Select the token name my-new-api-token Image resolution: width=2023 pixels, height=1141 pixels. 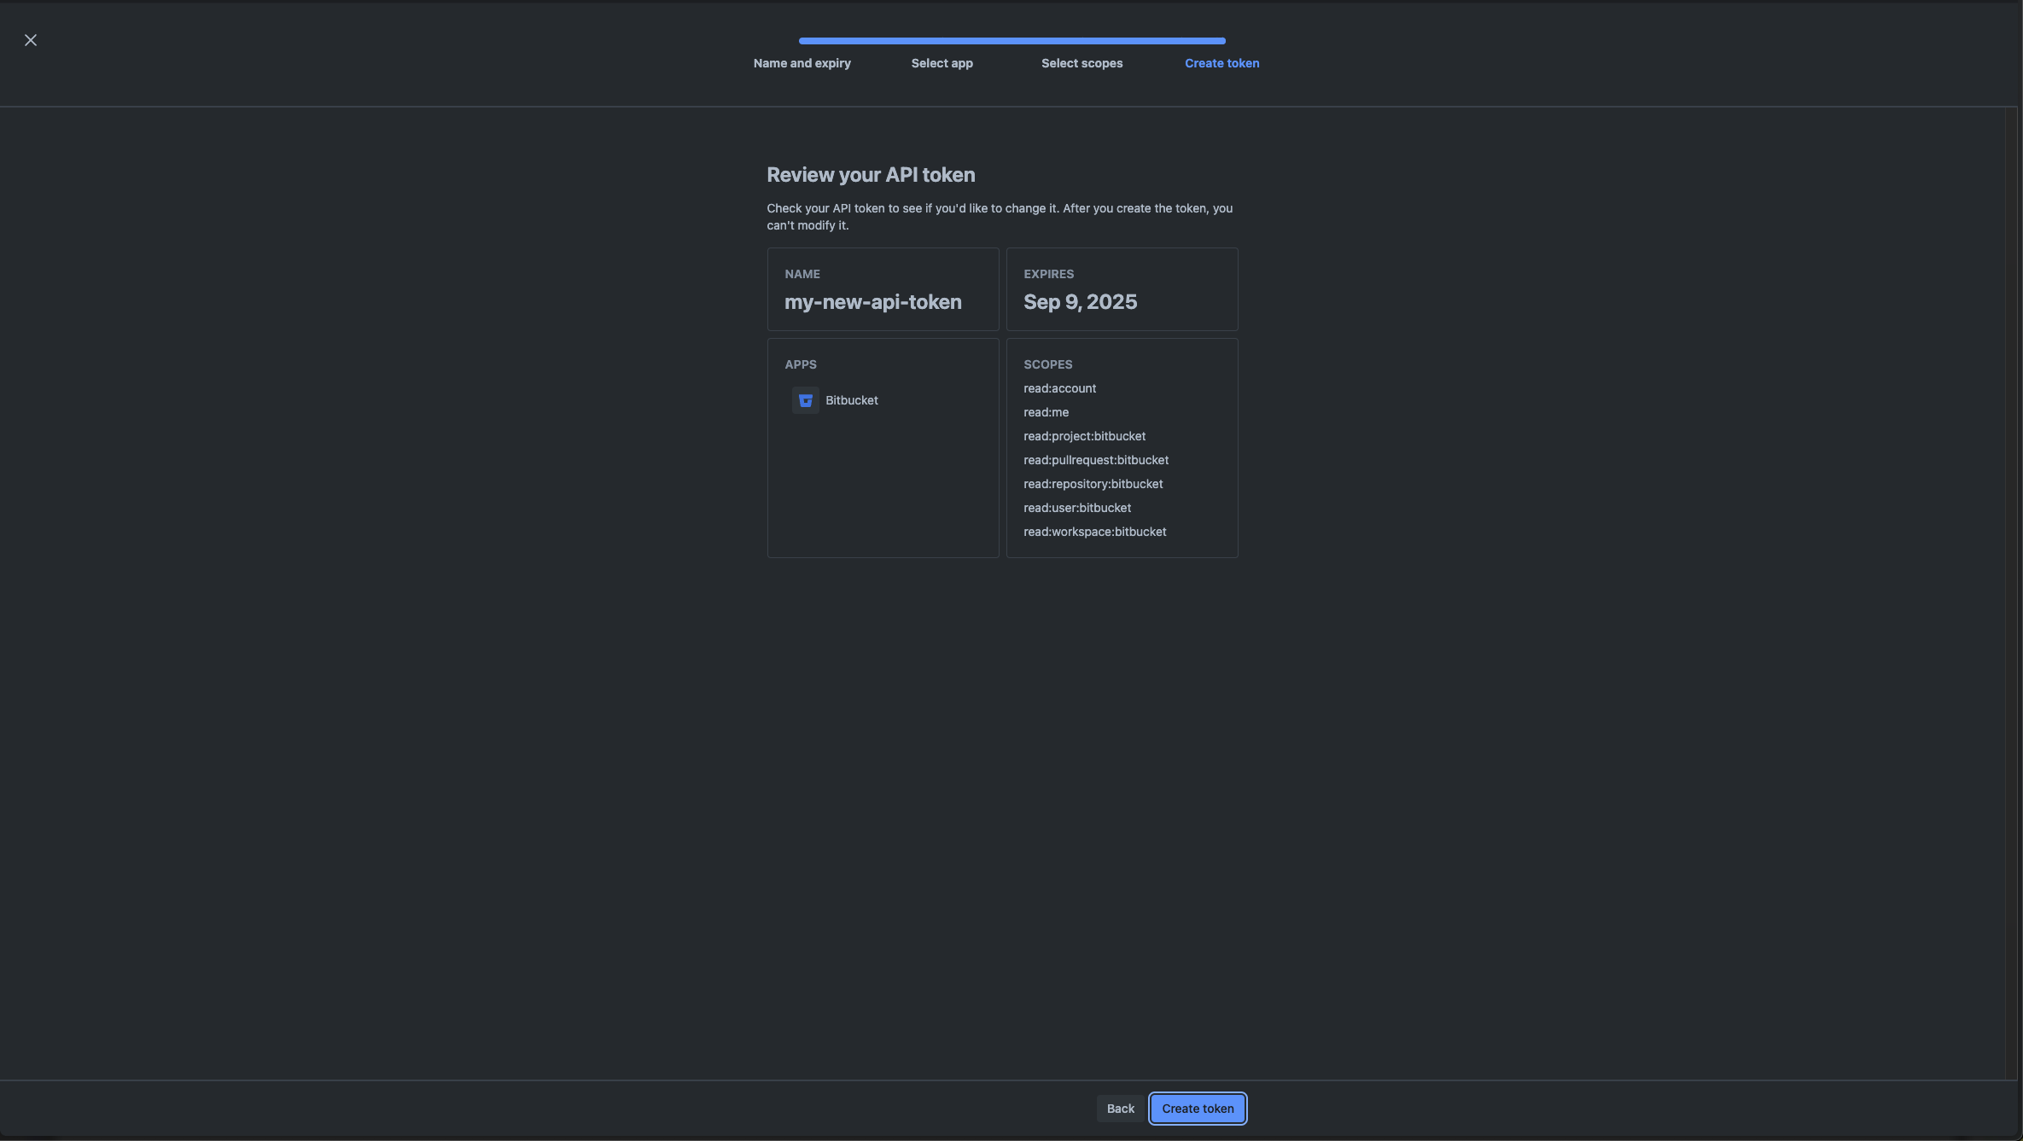coord(872,302)
